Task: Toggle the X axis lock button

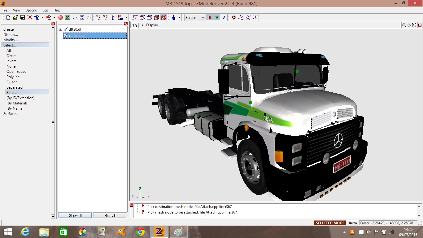Action: click(x=210, y=18)
